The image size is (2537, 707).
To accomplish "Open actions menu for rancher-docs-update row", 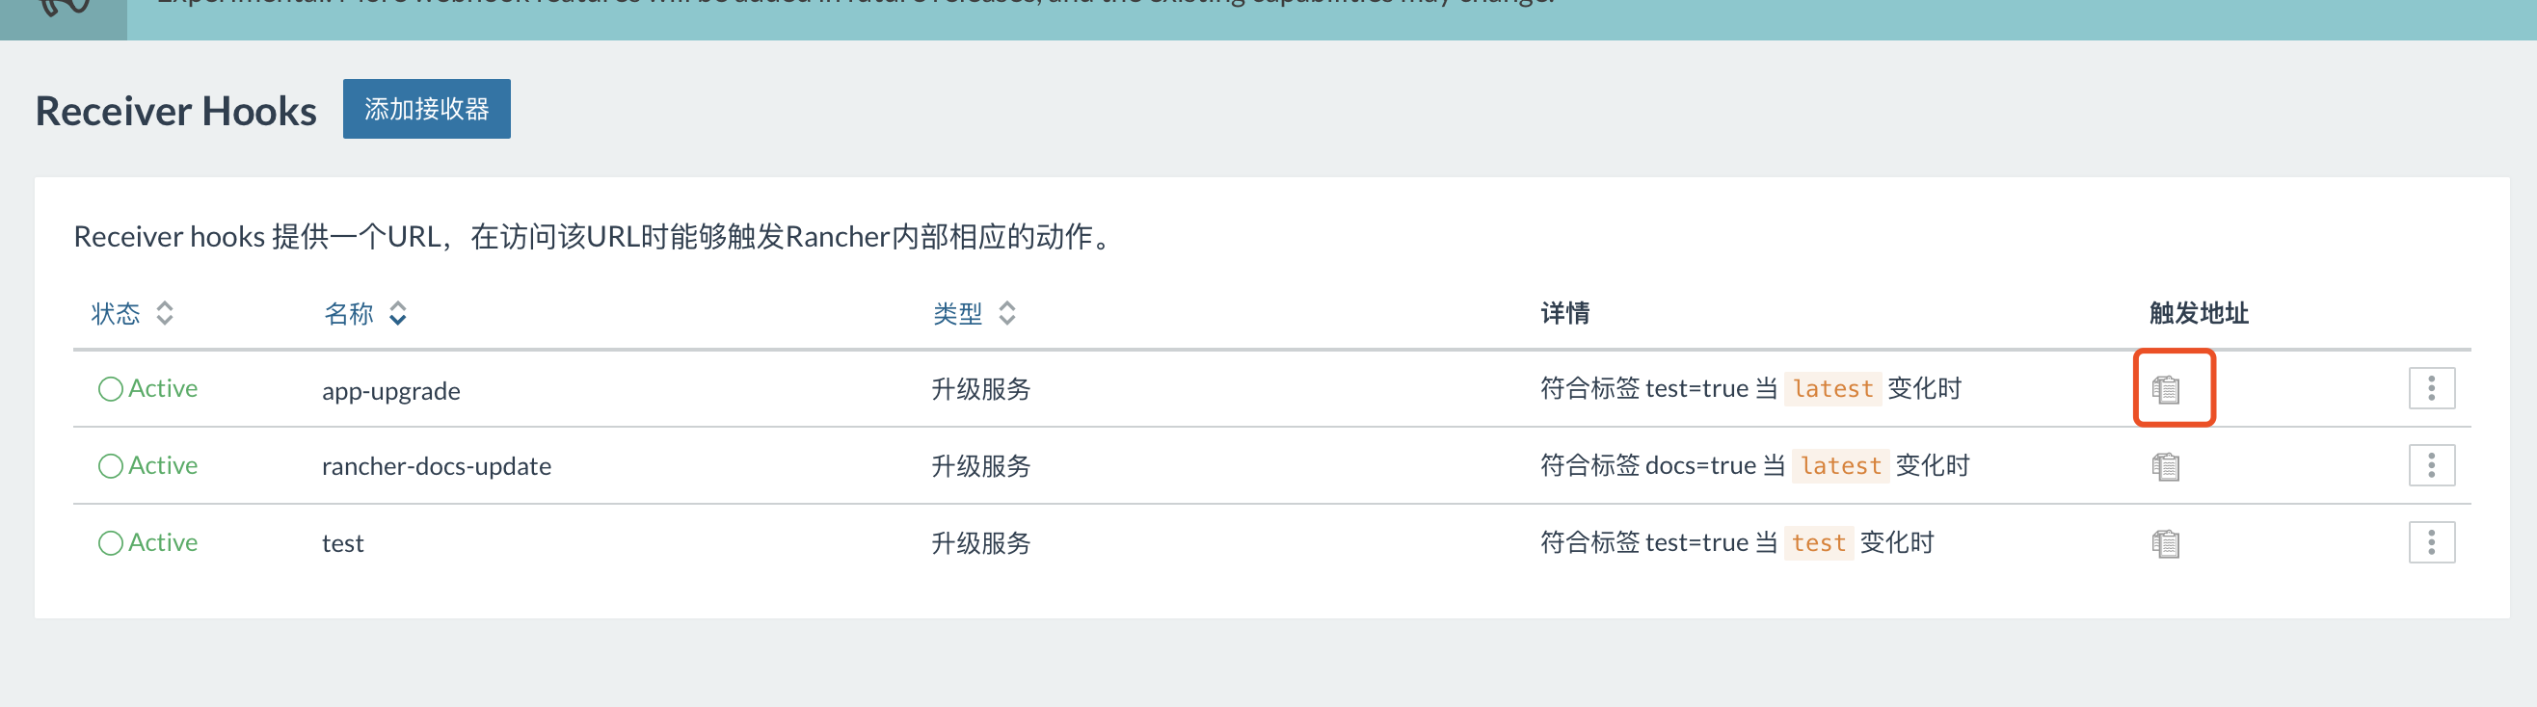I will [2431, 465].
